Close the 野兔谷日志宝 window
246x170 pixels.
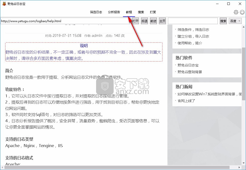(240, 4)
